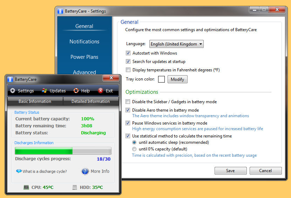Click the Discharging status text
Viewport: 291px width, 198px height.
coord(93,133)
